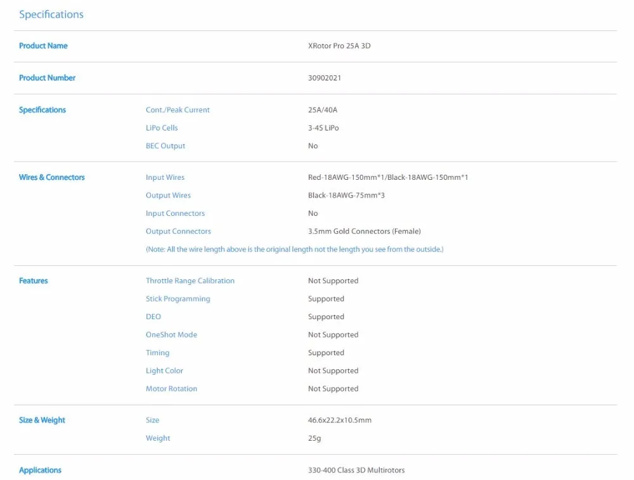Image resolution: width=634 pixels, height=480 pixels.
Task: Click the BEC Output label
Action: (165, 146)
